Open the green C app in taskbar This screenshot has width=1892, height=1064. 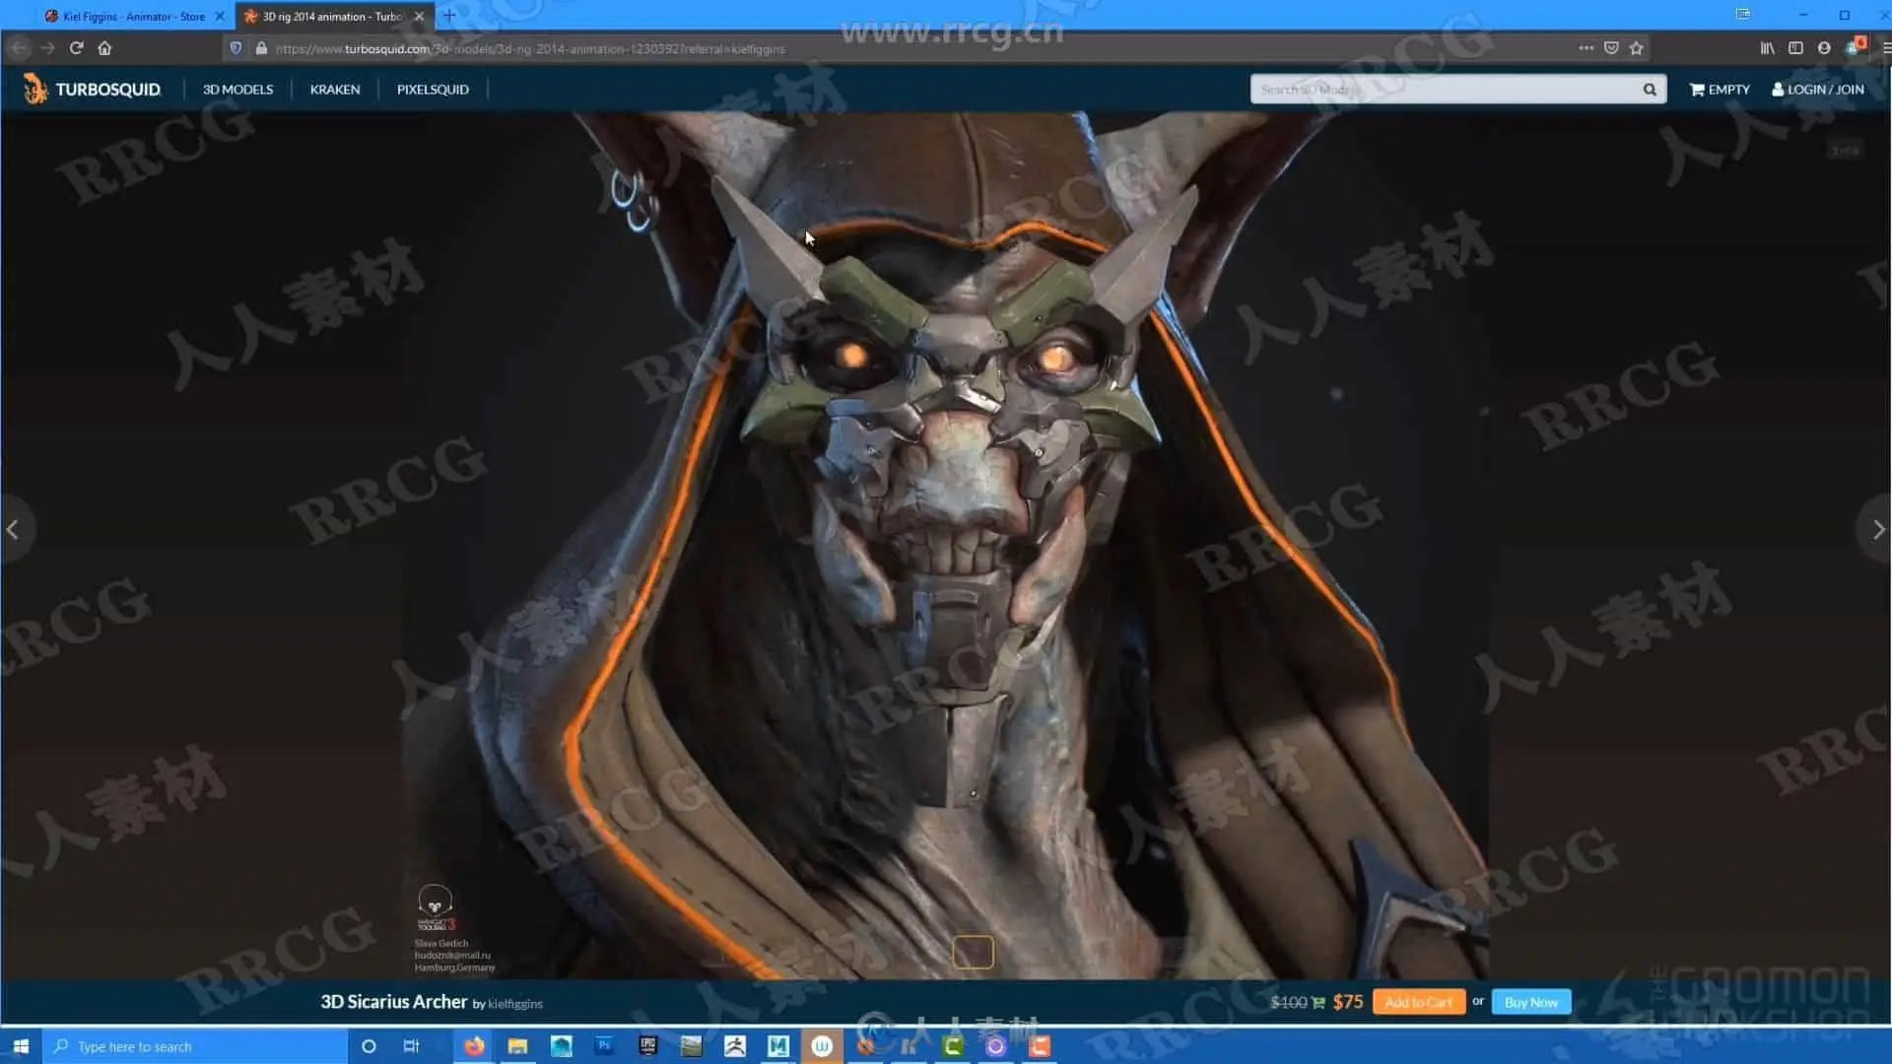coord(952,1046)
